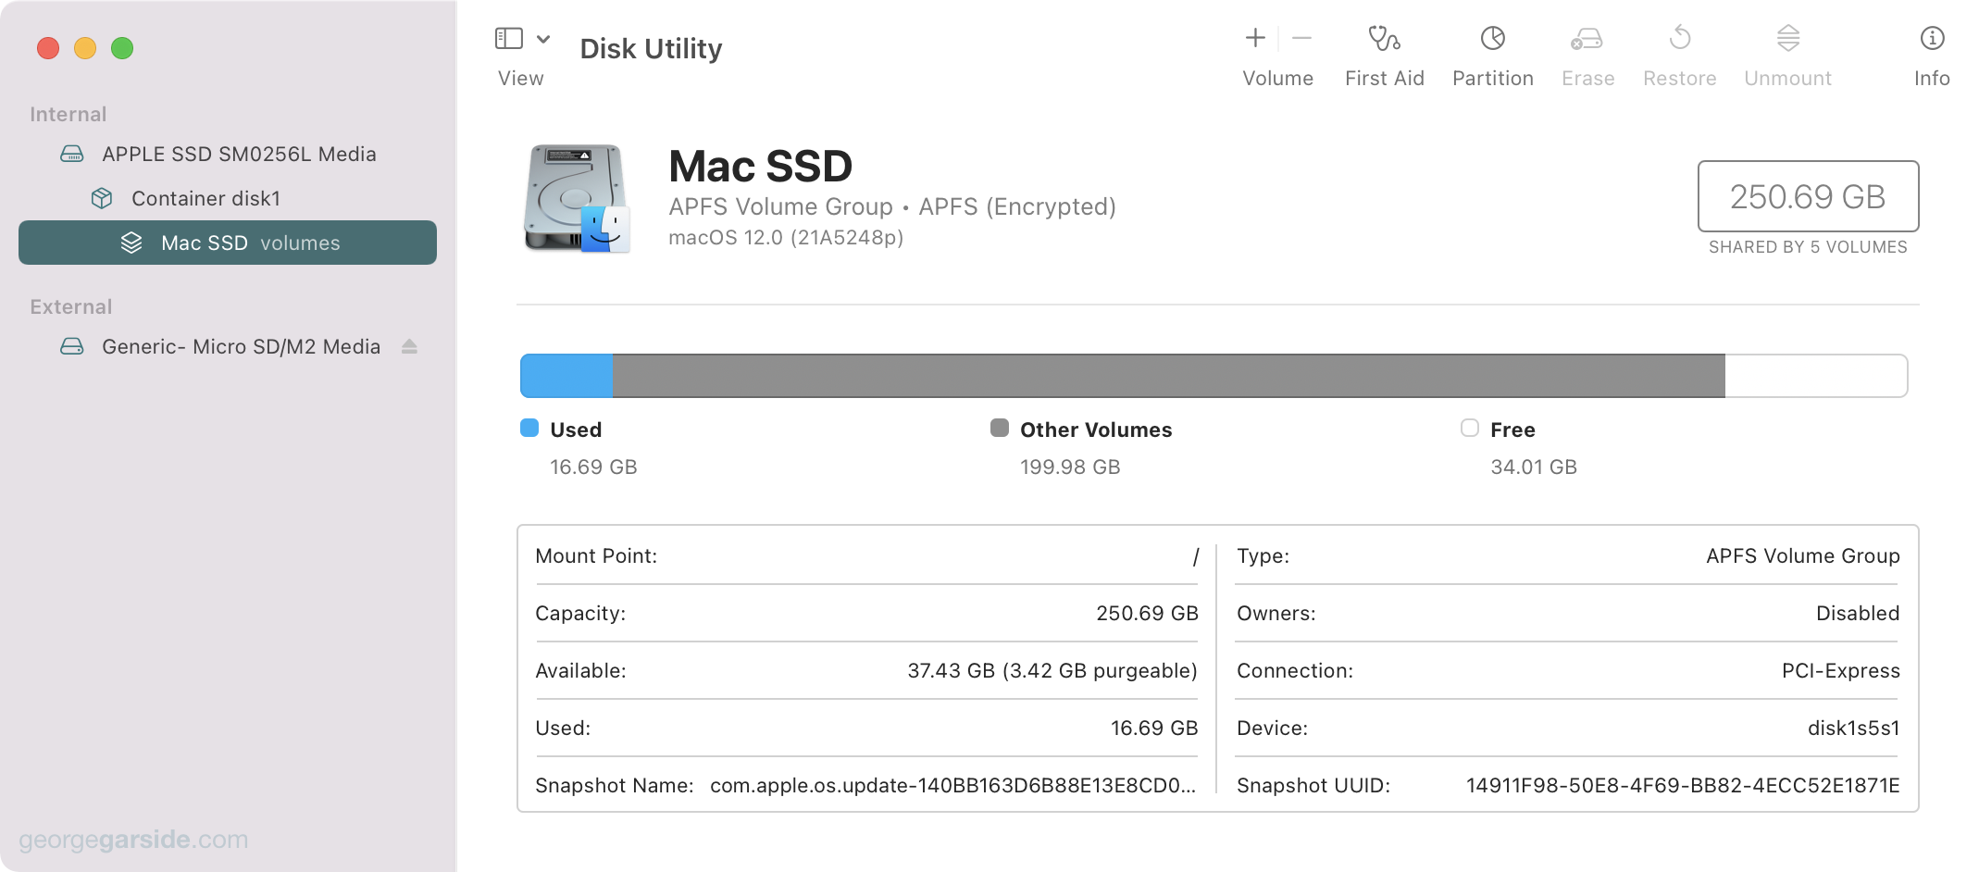Click the Micro SD external drive icon
Image resolution: width=1979 pixels, height=872 pixels.
pos(72,346)
